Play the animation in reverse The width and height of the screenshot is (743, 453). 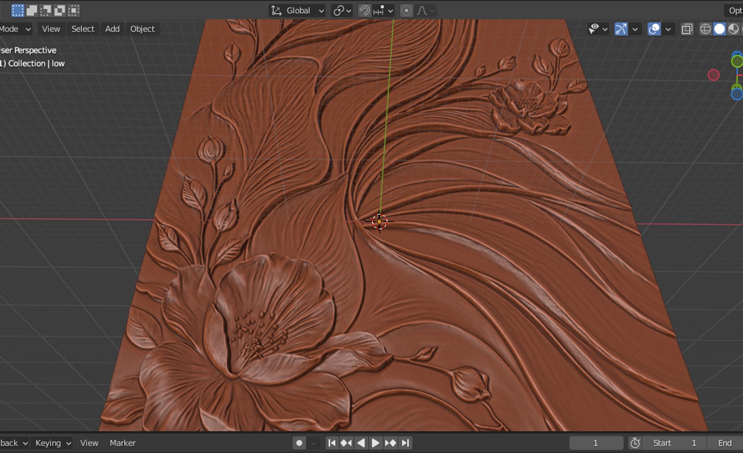point(361,443)
